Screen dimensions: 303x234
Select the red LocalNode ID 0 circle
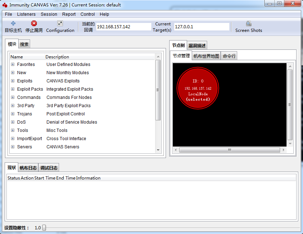pyautogui.click(x=198, y=88)
